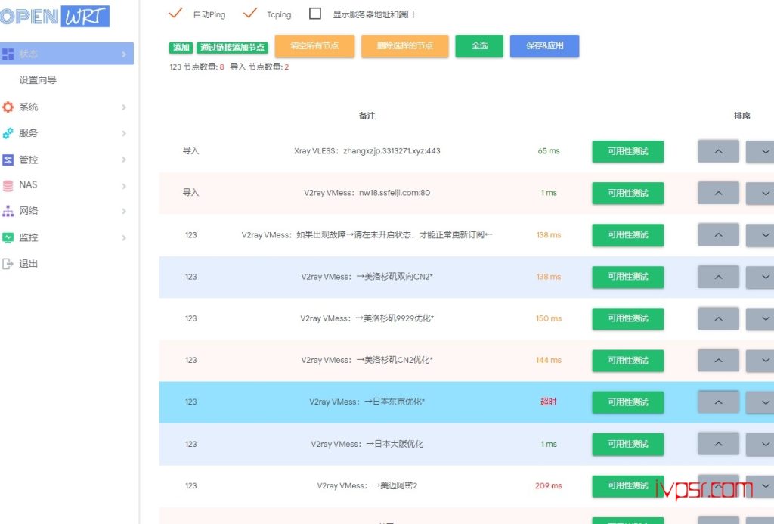Click the OpenWrt logo
This screenshot has height=524, width=774.
coord(54,16)
